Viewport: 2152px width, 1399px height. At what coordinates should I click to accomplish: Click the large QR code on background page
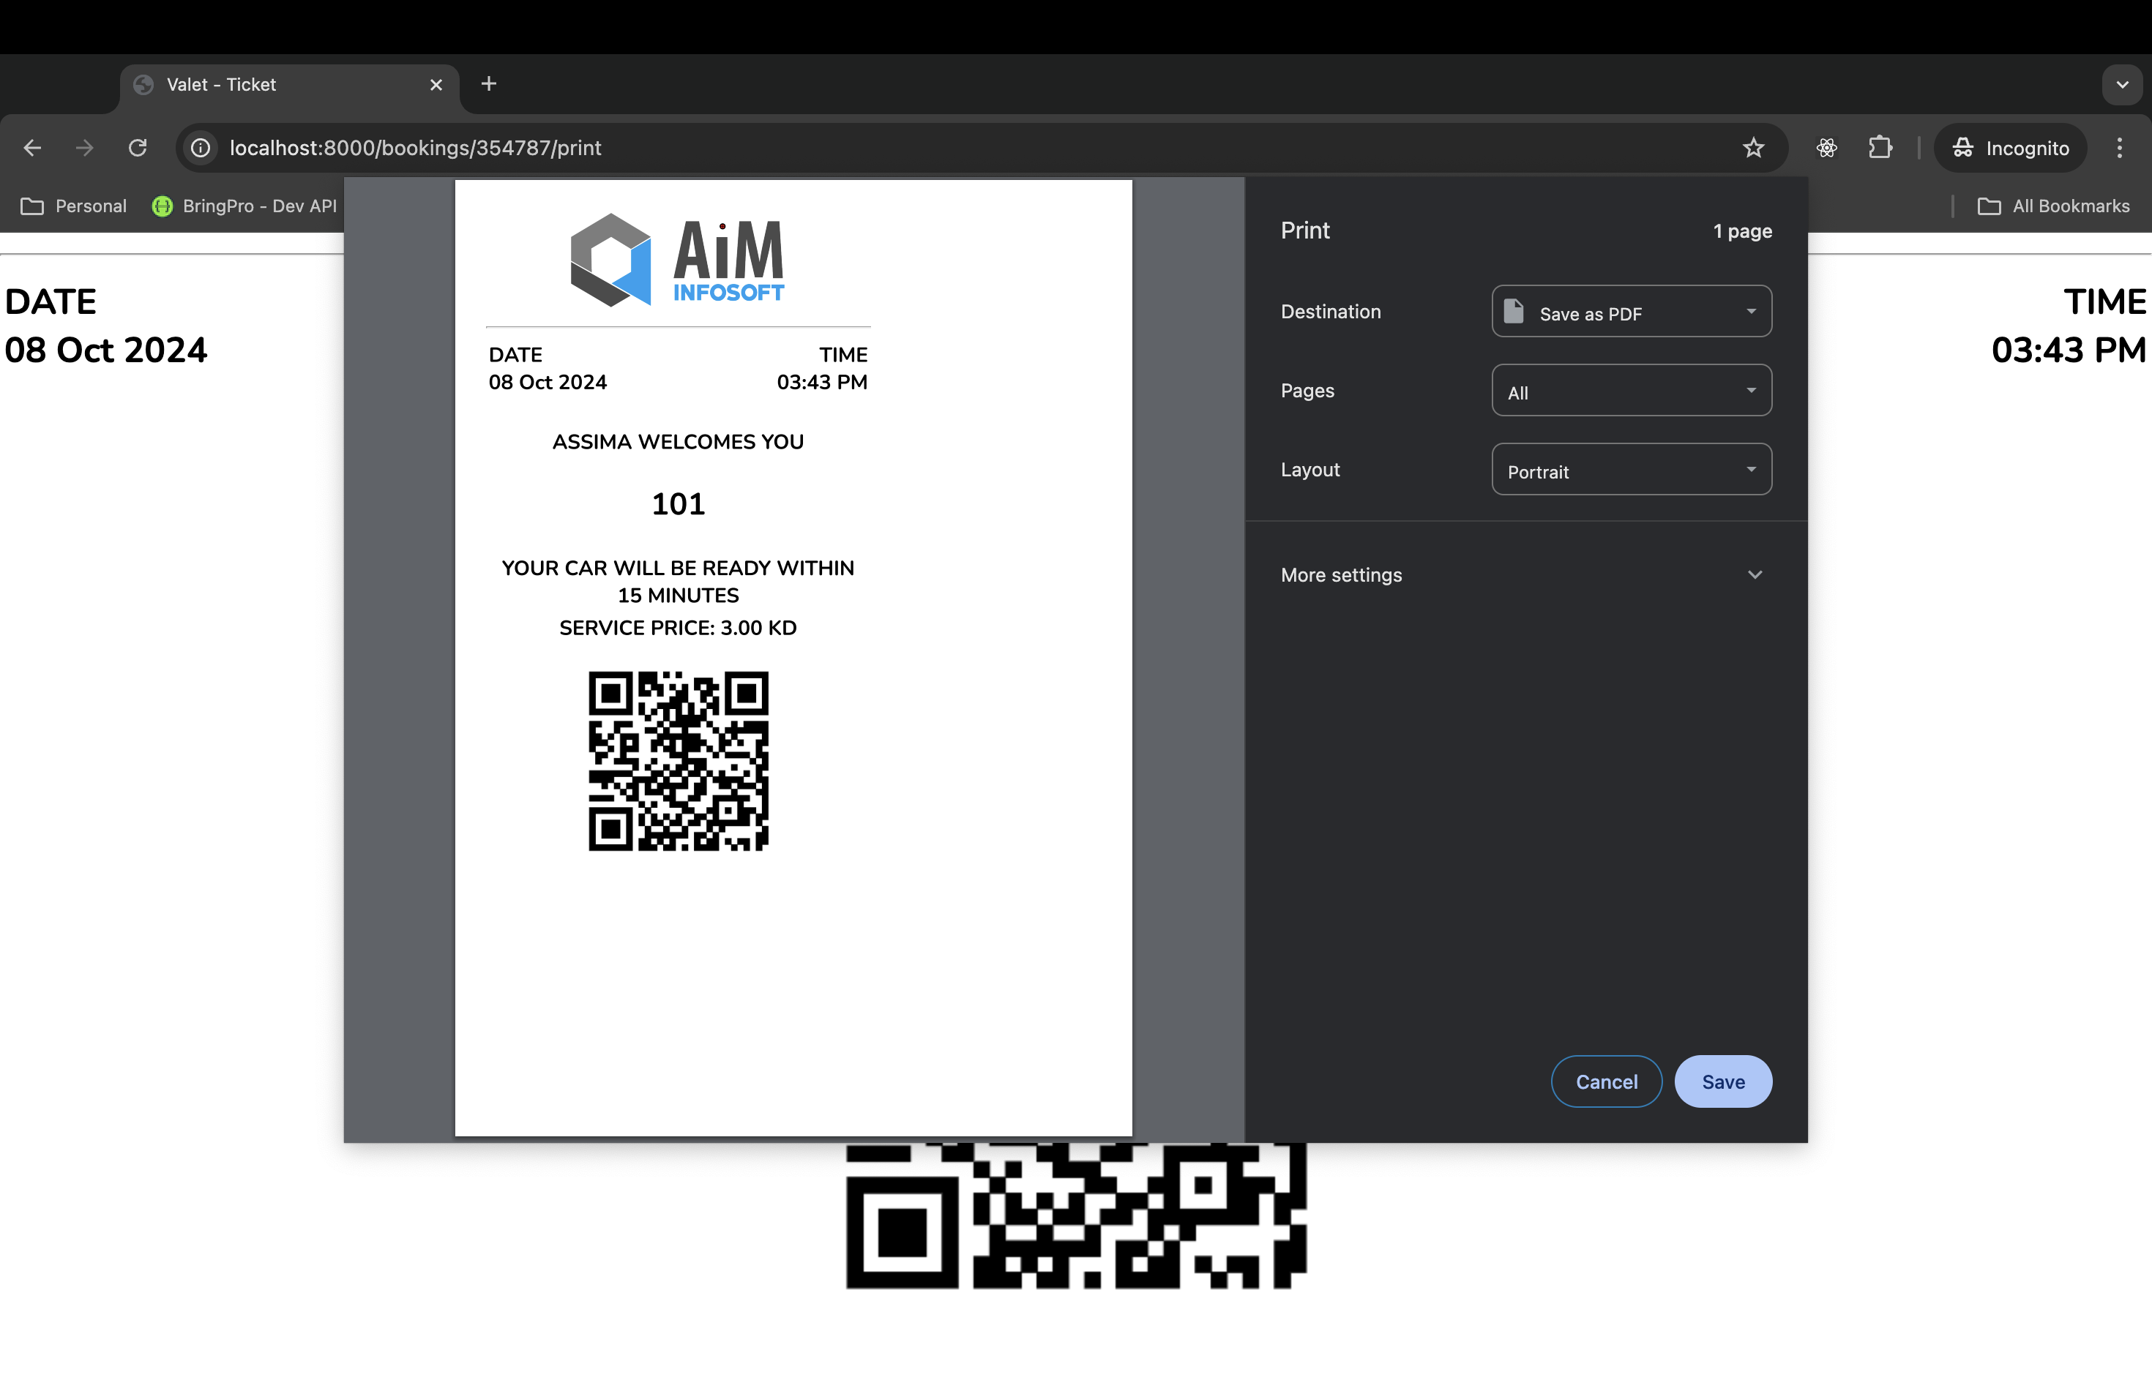[x=1076, y=1215]
